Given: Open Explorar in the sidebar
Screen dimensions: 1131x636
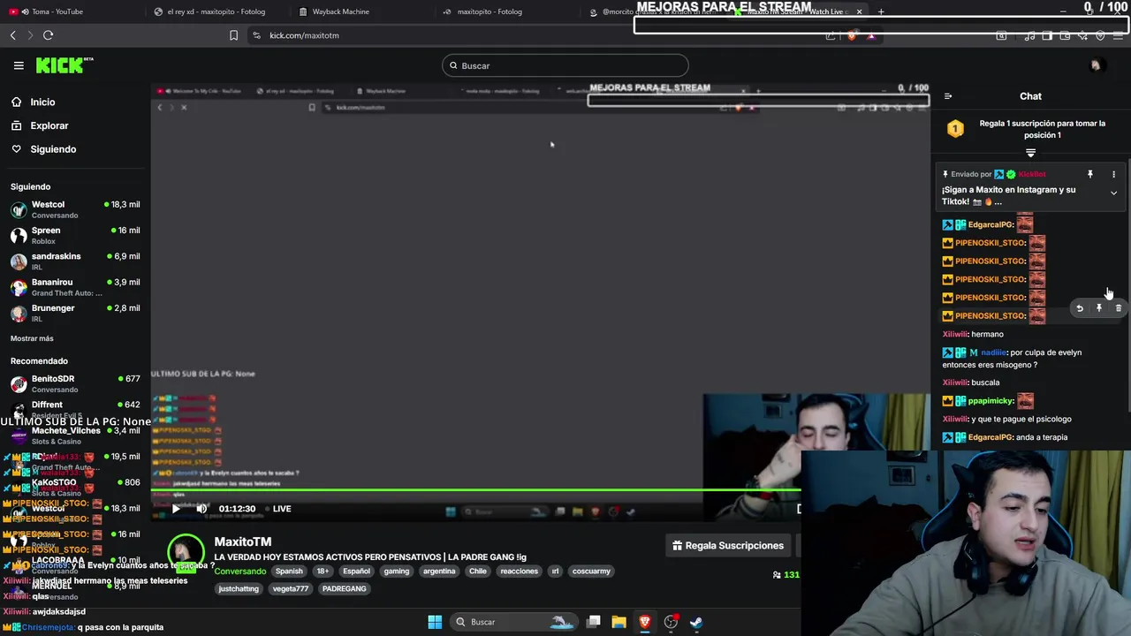Looking at the screenshot, I should (49, 125).
